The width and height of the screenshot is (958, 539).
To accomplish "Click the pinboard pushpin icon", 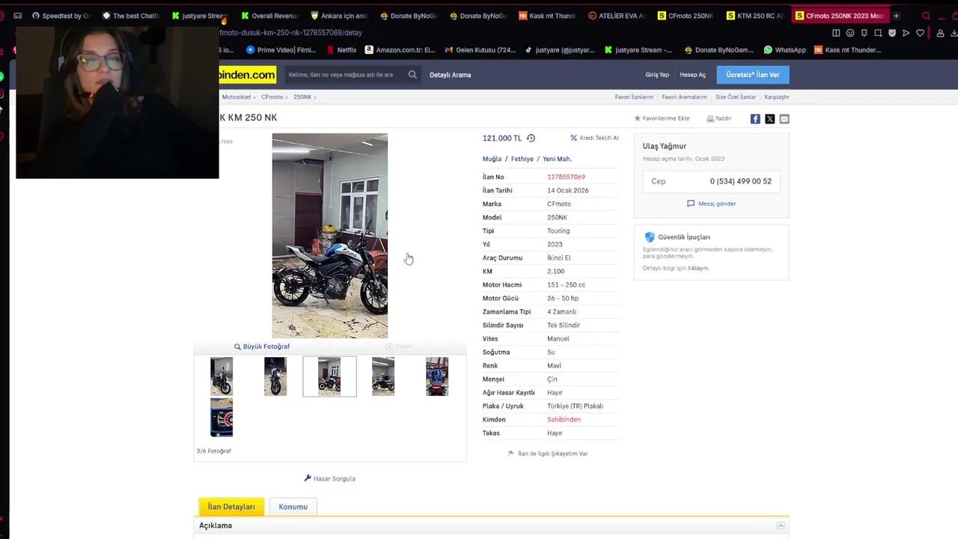I will tap(864, 33).
